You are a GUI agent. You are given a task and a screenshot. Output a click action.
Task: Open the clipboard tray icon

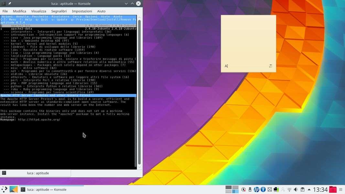click(x=302, y=189)
